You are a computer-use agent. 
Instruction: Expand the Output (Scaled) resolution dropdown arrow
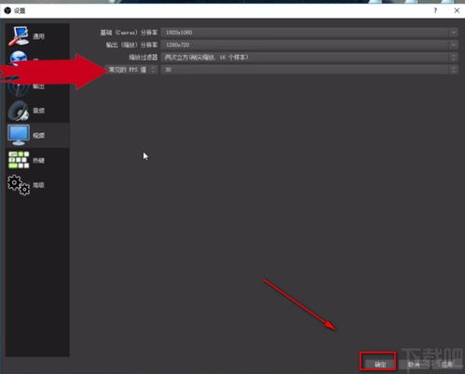[453, 45]
